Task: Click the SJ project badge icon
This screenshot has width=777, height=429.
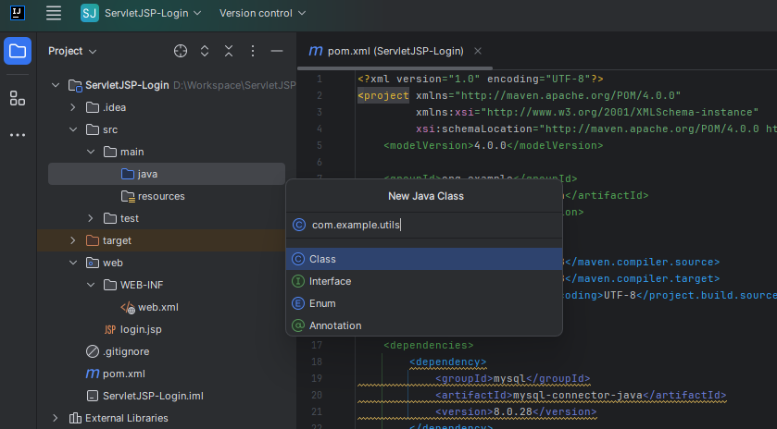Action: (90, 13)
